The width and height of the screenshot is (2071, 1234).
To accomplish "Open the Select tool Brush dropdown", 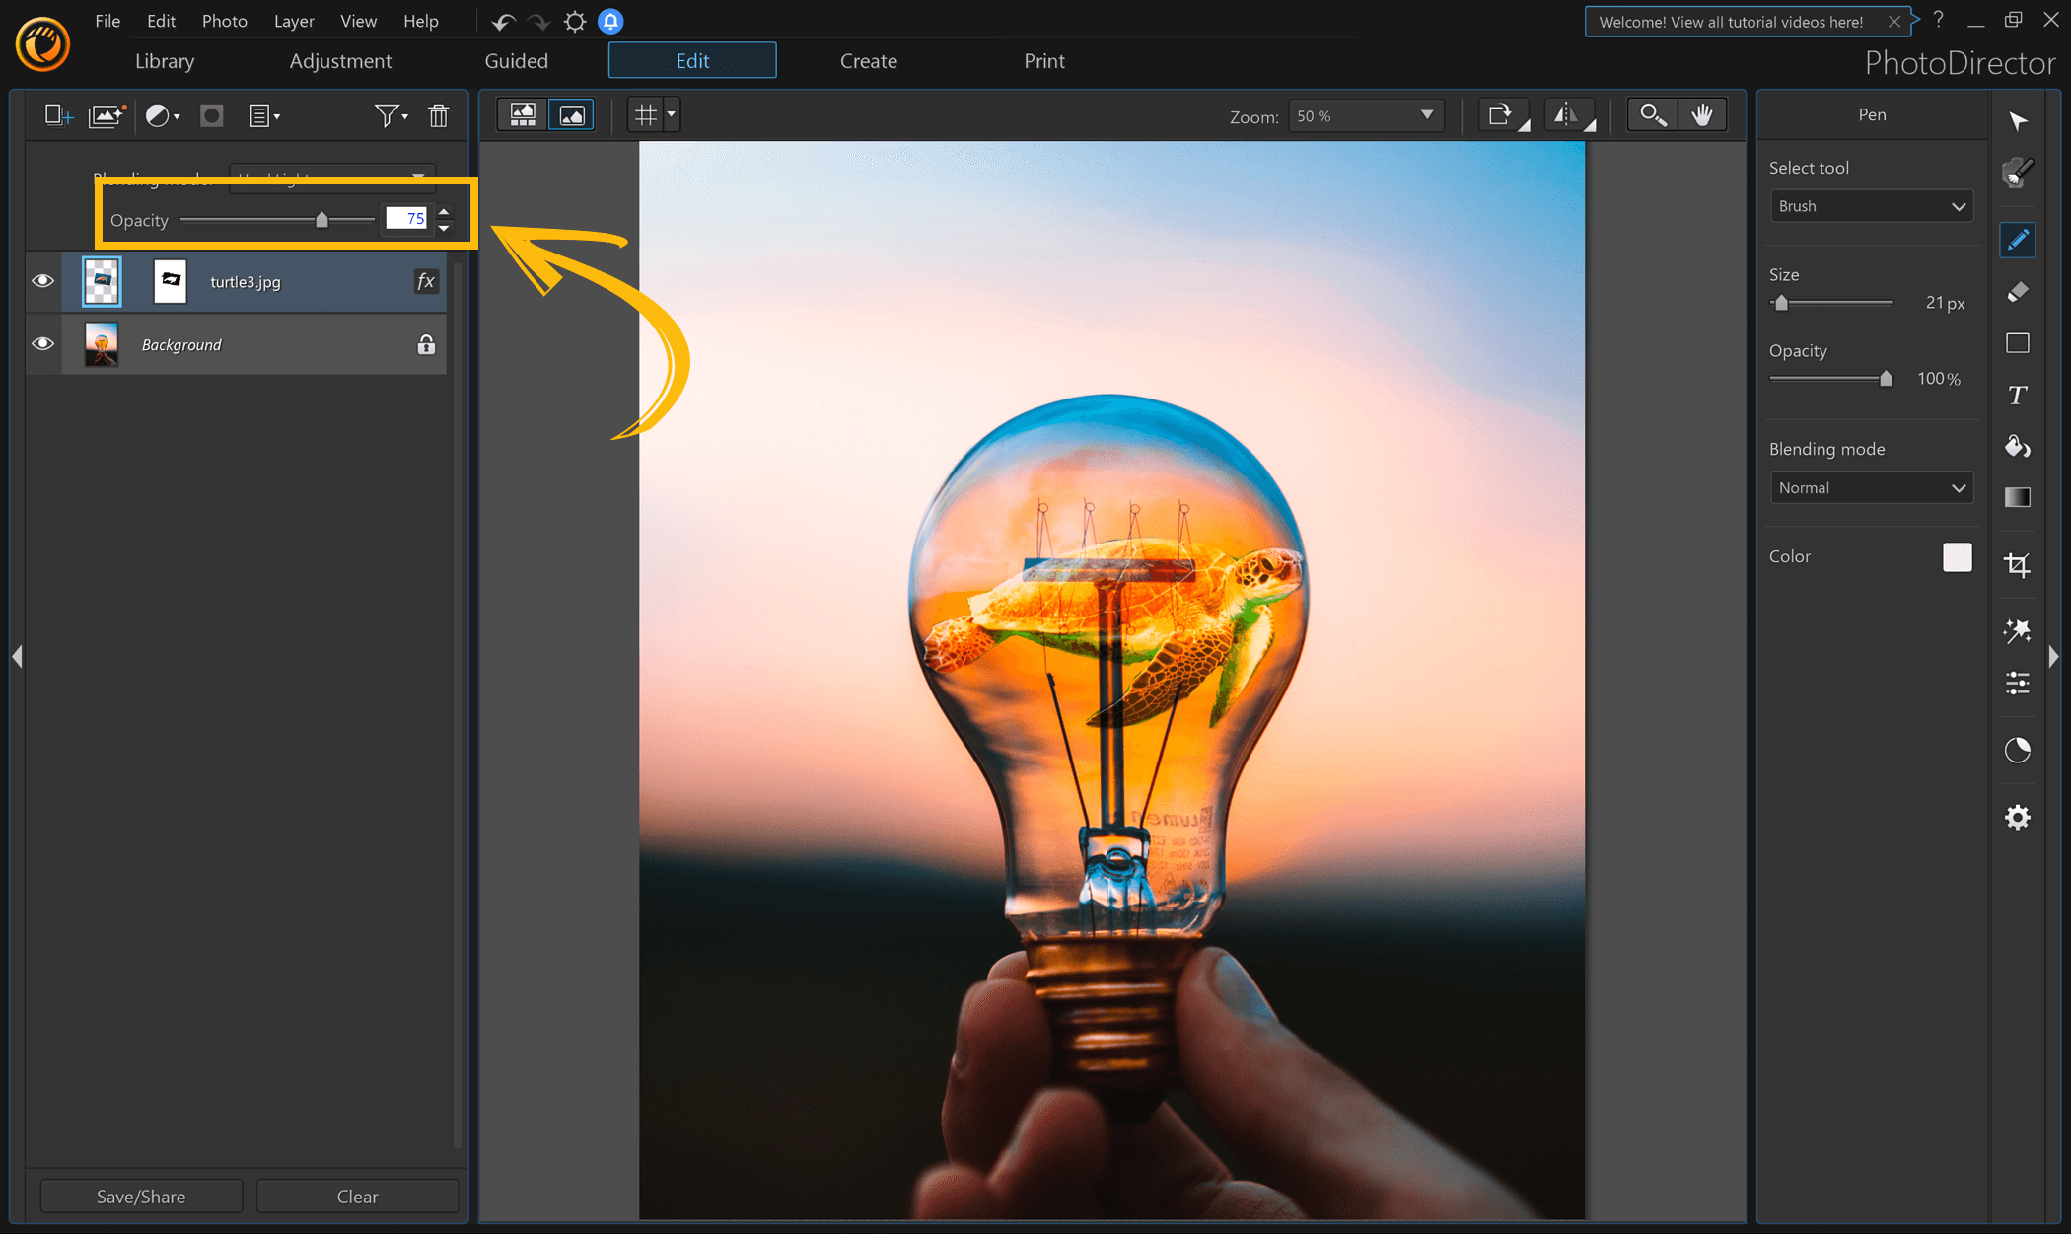I will 1871,206.
